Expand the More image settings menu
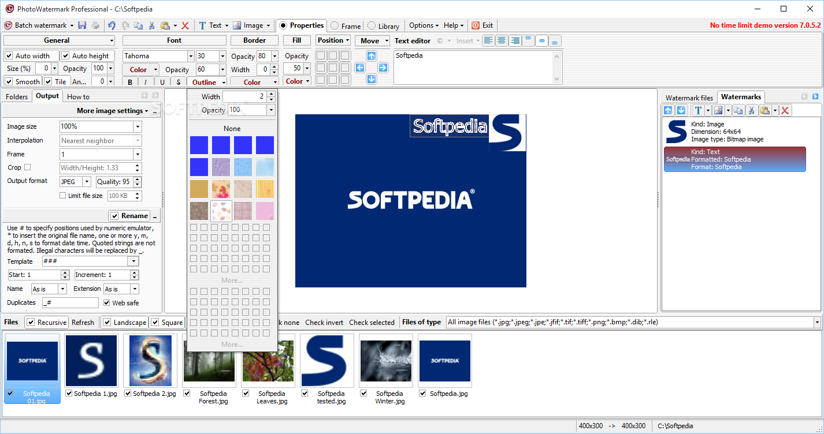The image size is (824, 434). [x=112, y=111]
